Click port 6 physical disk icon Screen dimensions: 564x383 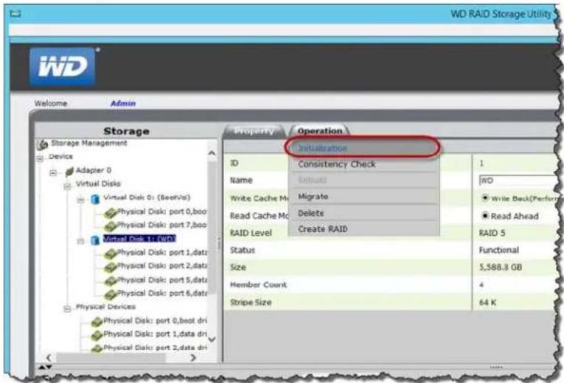(x=111, y=295)
